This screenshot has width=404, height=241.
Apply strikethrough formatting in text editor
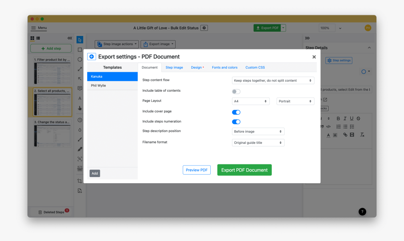click(x=358, y=119)
